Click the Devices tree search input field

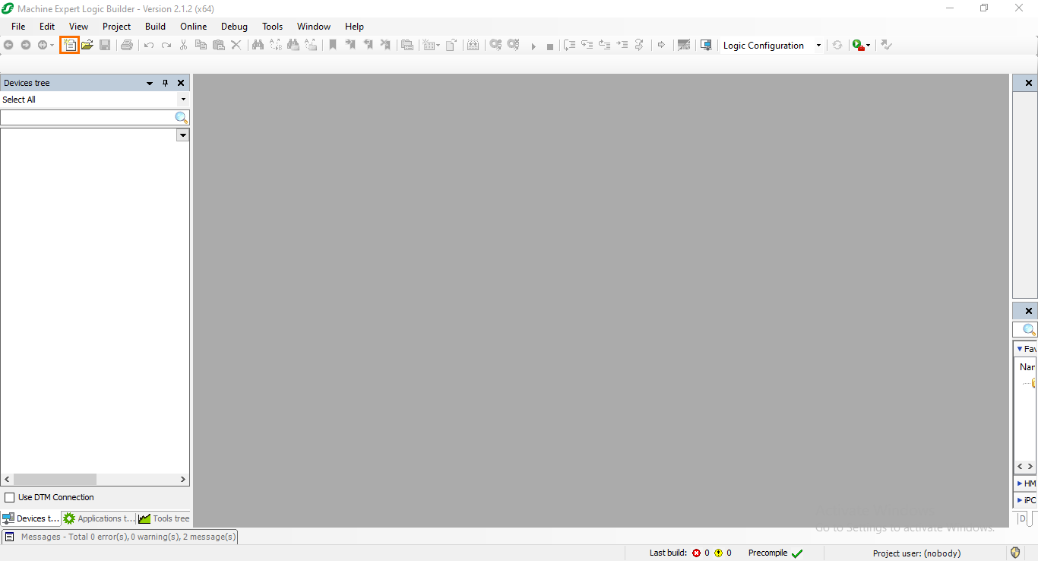(x=87, y=117)
